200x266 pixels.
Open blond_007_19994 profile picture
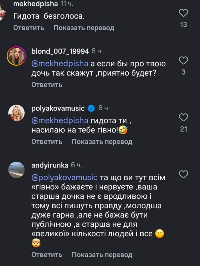[16, 56]
